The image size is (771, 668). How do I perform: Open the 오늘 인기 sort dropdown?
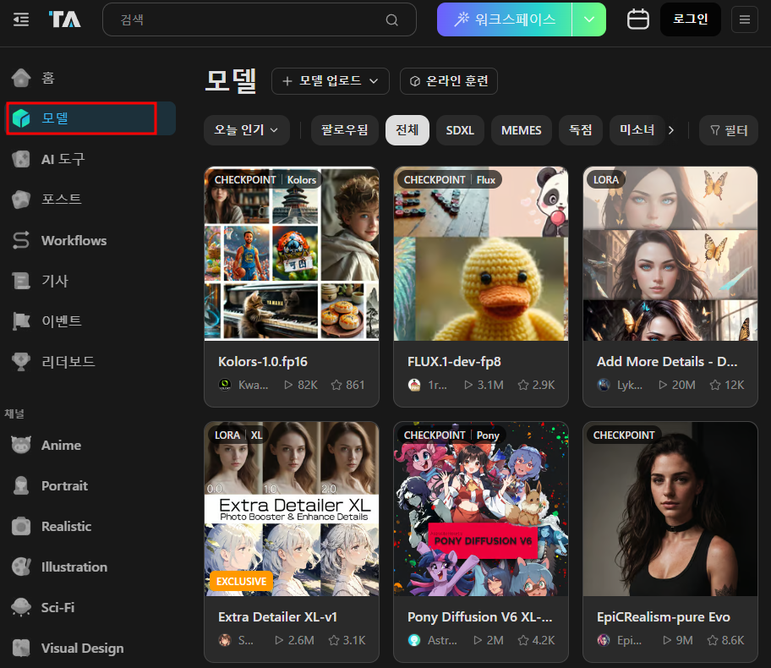[246, 130]
